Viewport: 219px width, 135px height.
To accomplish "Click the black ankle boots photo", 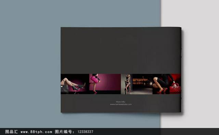I will click(x=75, y=84).
